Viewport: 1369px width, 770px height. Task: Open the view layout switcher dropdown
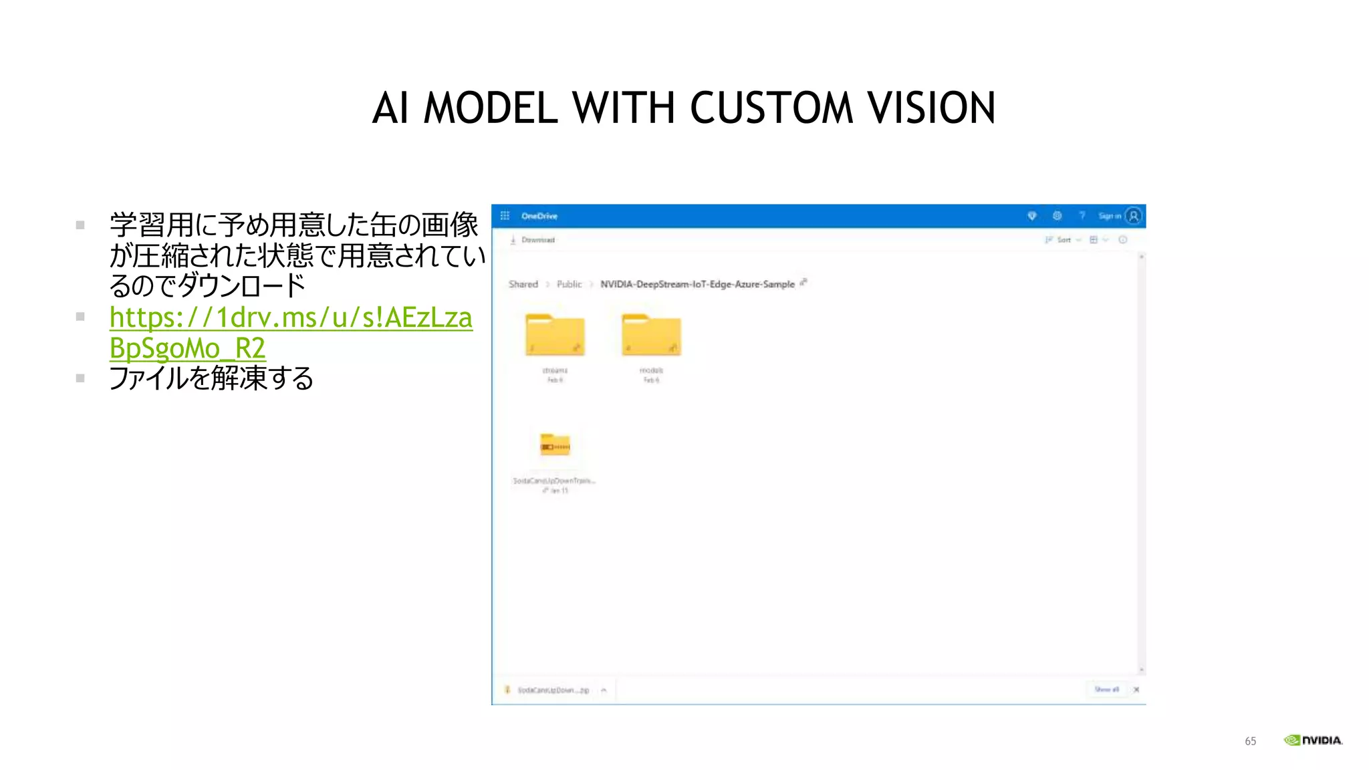tap(1099, 240)
